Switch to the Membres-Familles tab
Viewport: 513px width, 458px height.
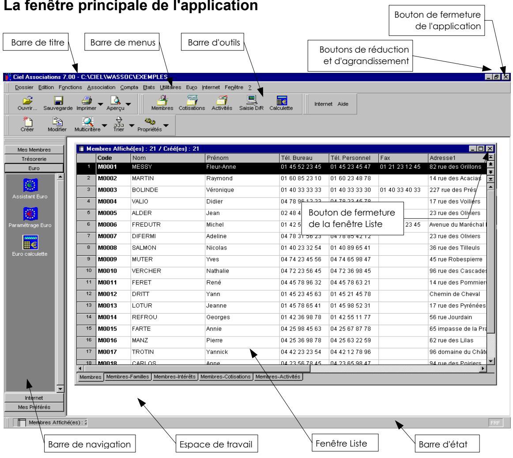click(128, 377)
